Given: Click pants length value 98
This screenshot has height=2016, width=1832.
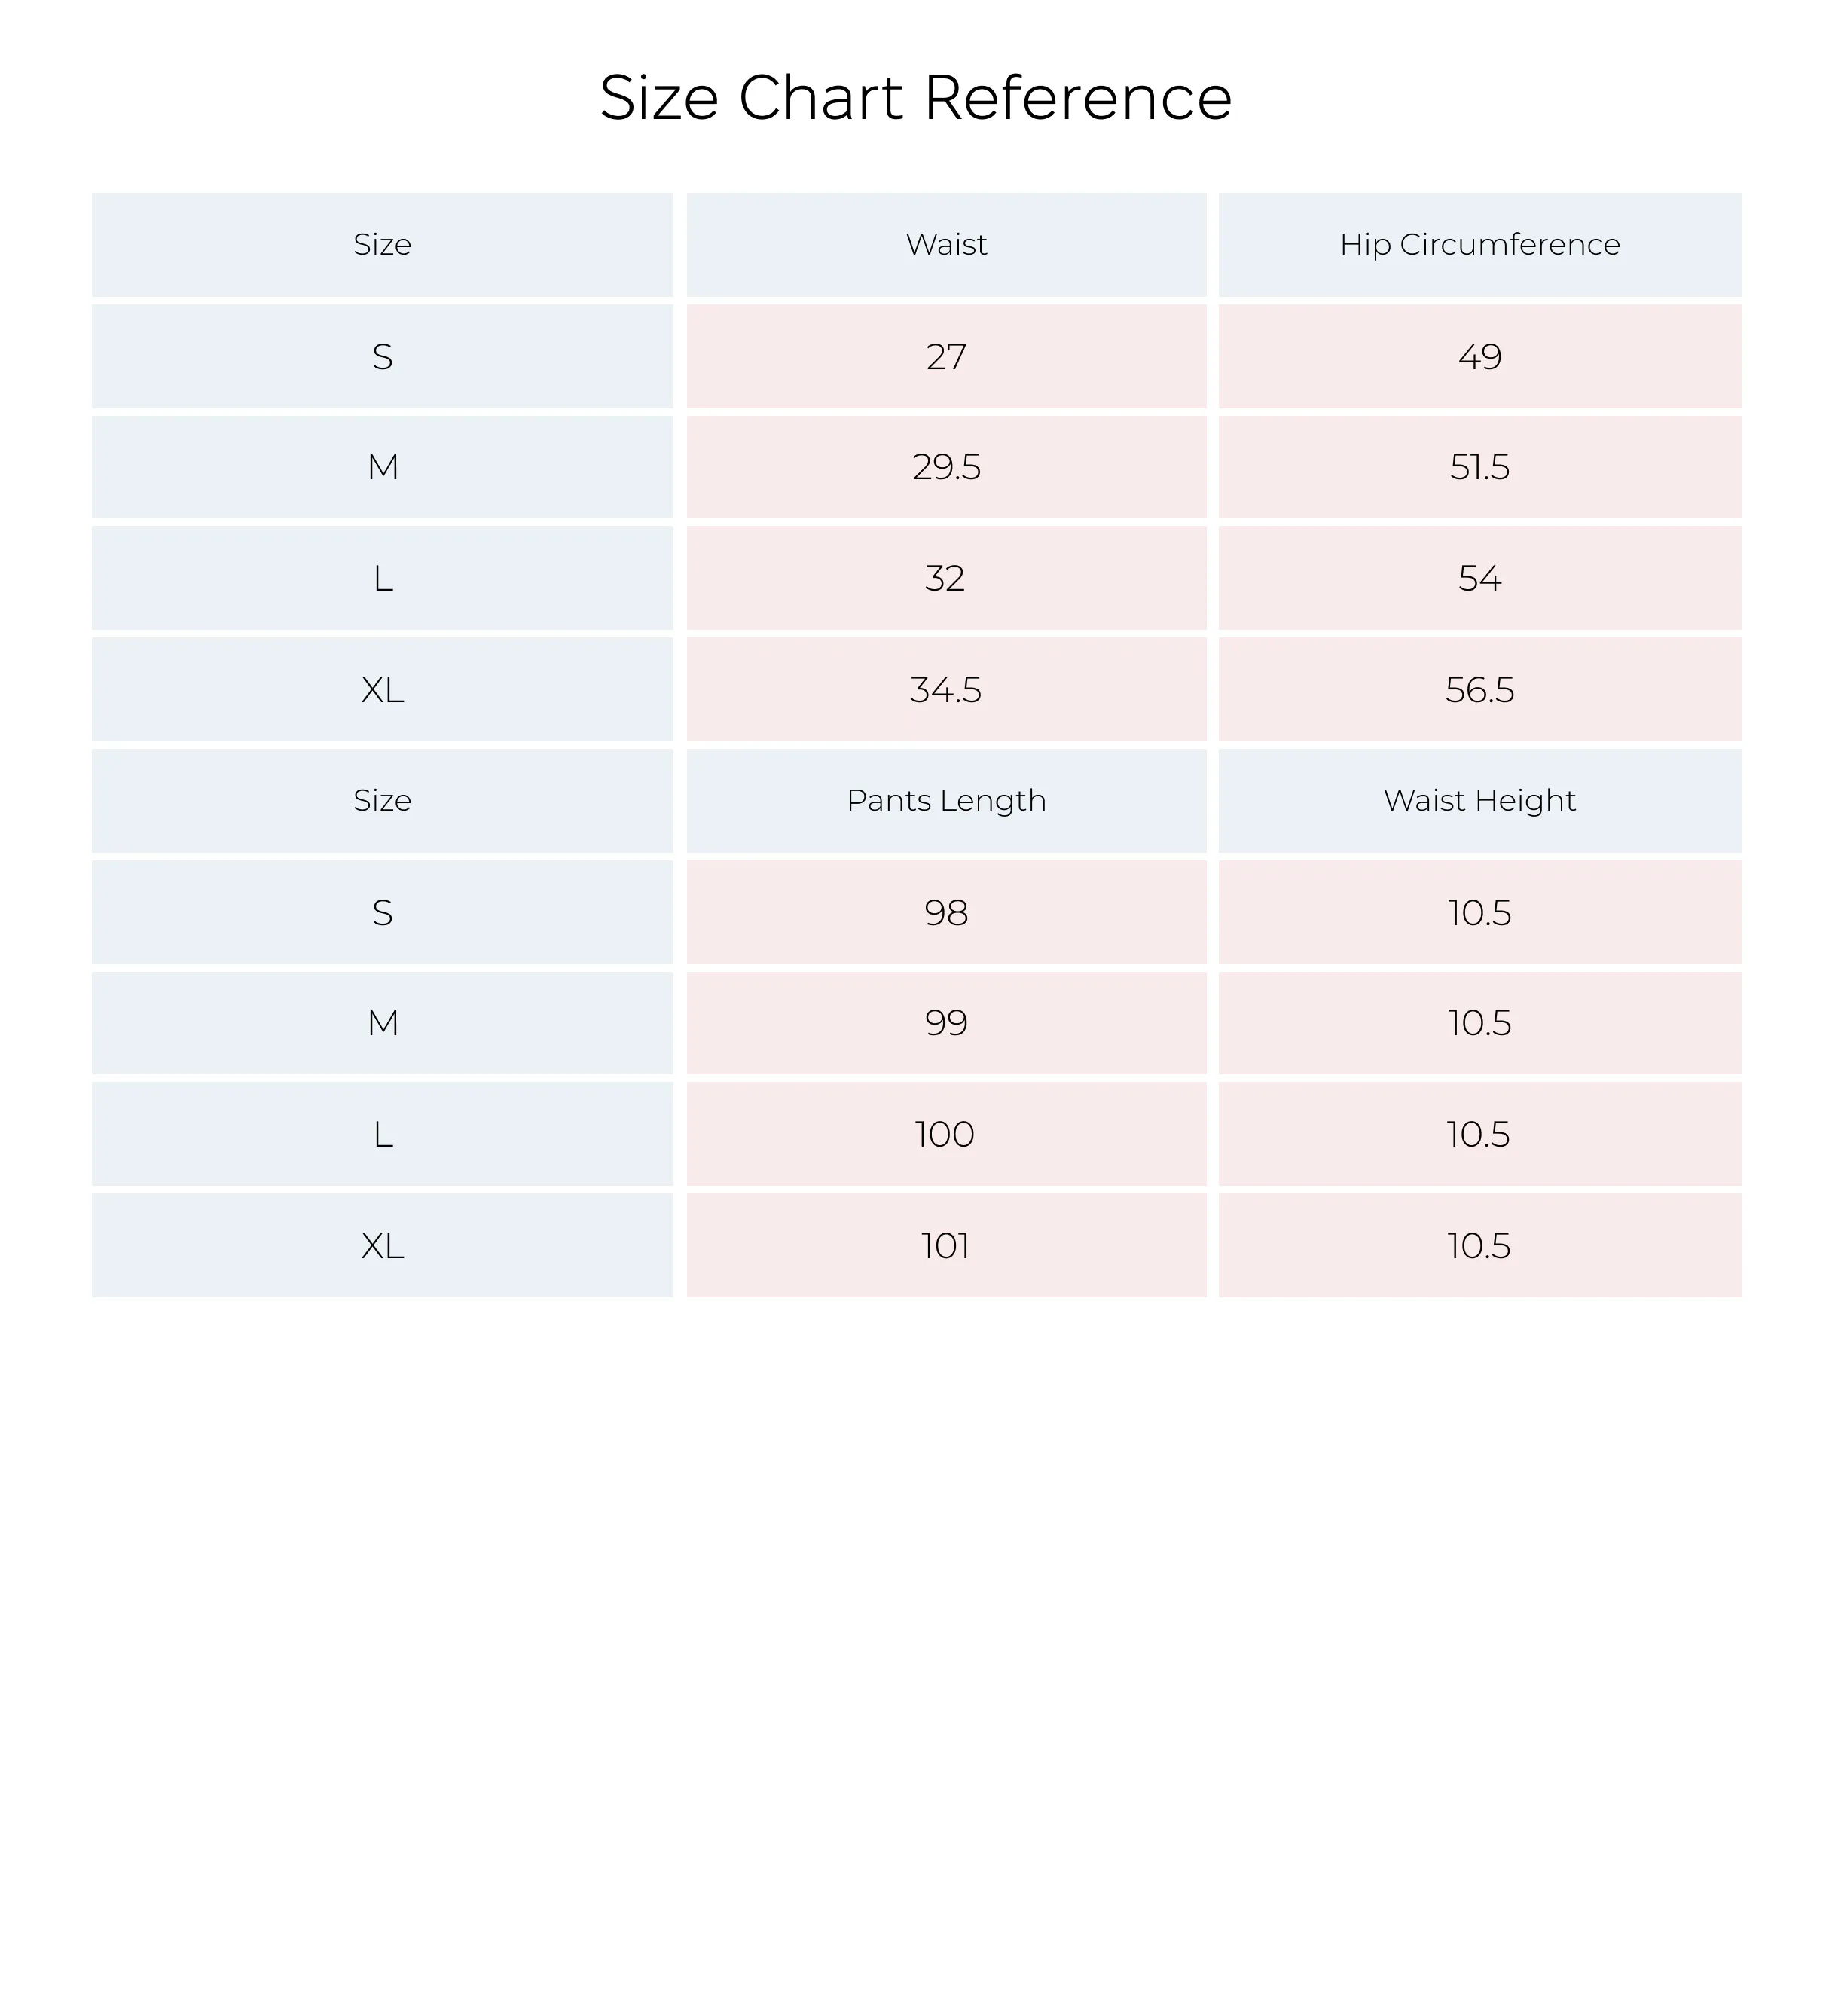Looking at the screenshot, I should point(946,913).
